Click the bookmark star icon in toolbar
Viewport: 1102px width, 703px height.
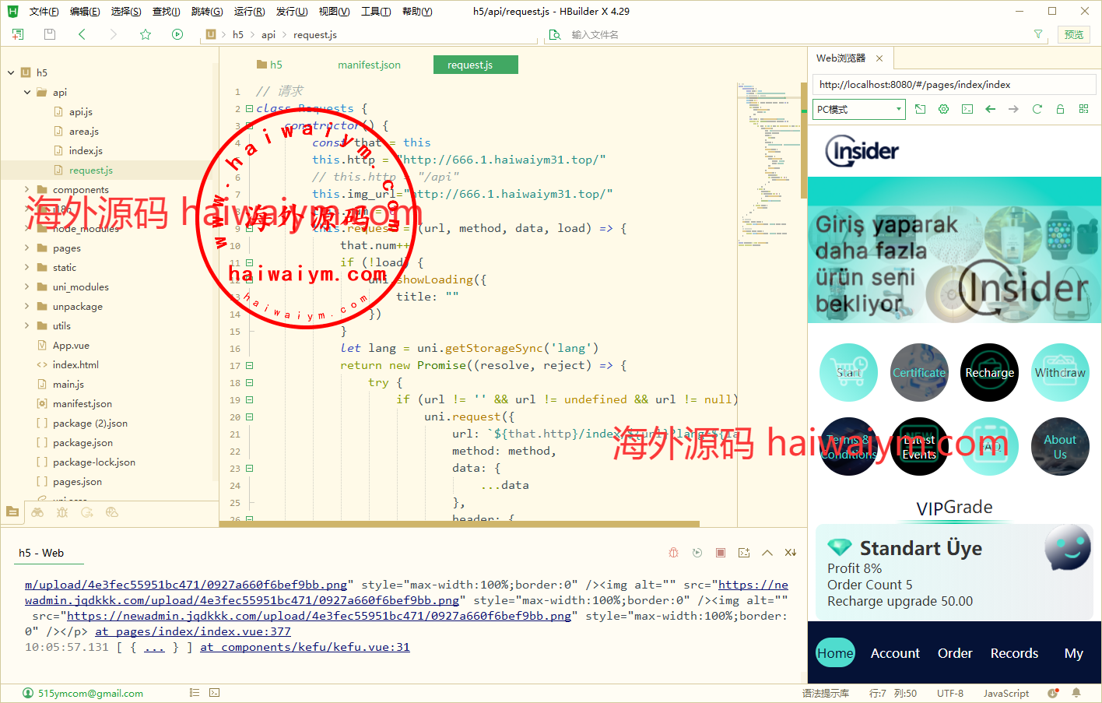(146, 34)
